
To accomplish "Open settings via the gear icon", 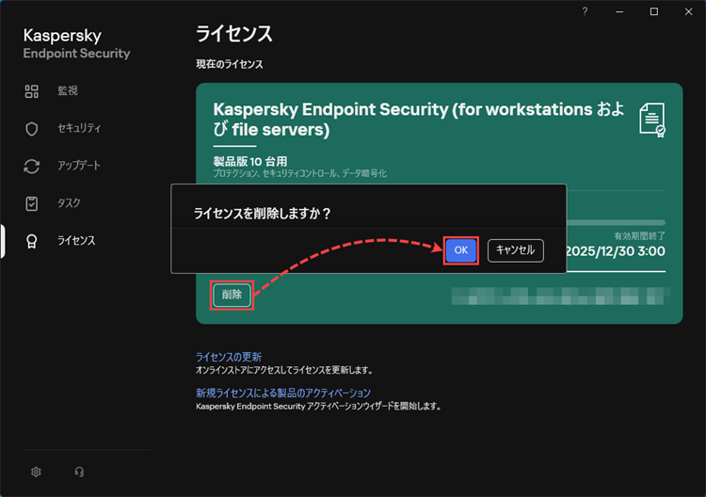I will click(36, 472).
